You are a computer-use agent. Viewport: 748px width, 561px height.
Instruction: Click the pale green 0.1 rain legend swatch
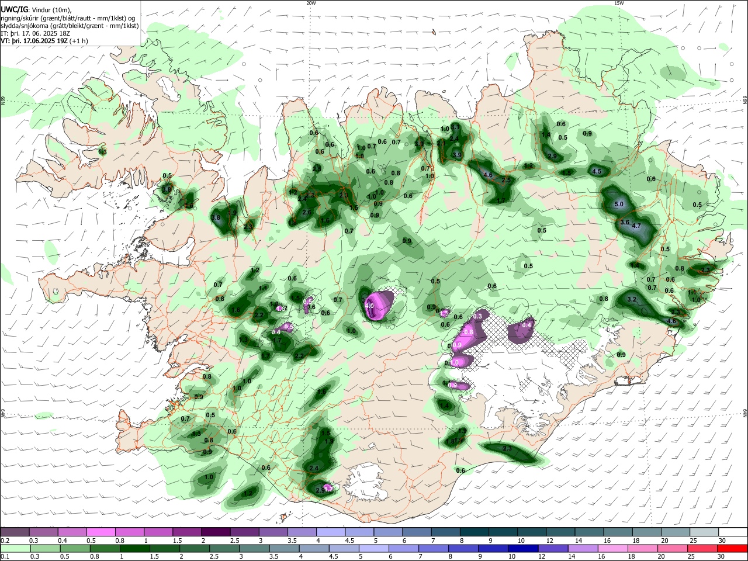pyautogui.click(x=15, y=548)
